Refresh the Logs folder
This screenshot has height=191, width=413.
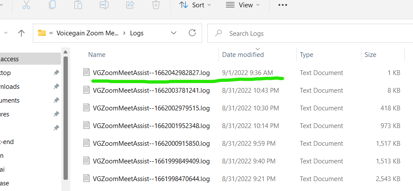(192, 33)
